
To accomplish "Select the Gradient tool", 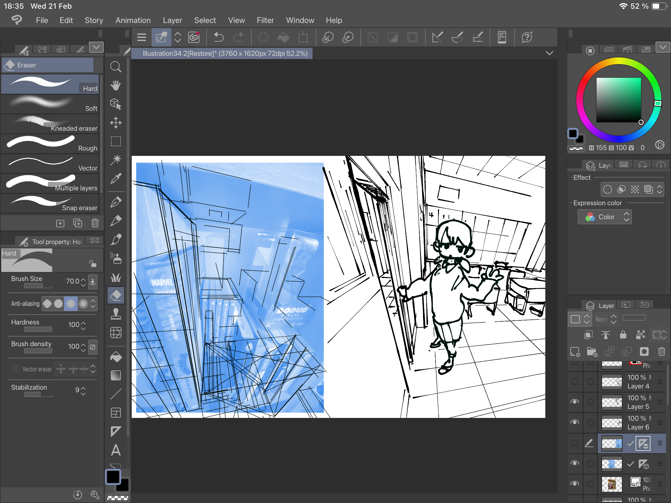I will coord(116,376).
